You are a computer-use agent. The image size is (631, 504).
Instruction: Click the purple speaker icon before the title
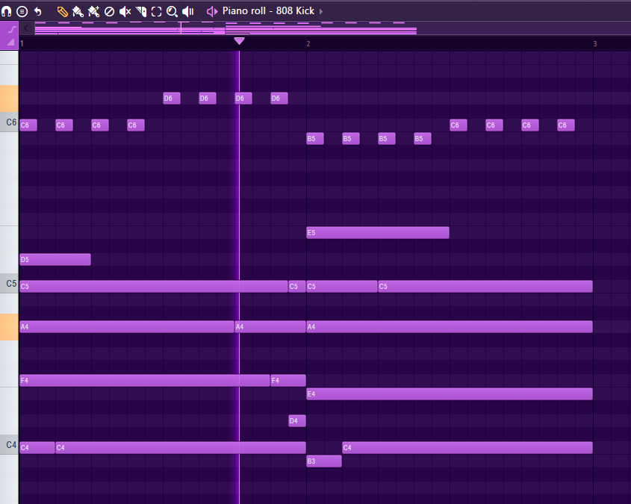pos(212,11)
